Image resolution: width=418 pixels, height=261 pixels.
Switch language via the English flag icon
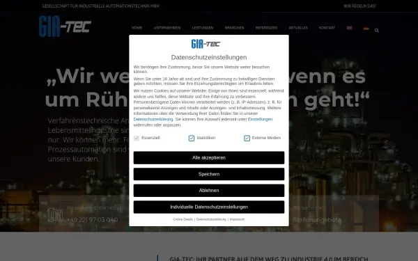[349, 28]
